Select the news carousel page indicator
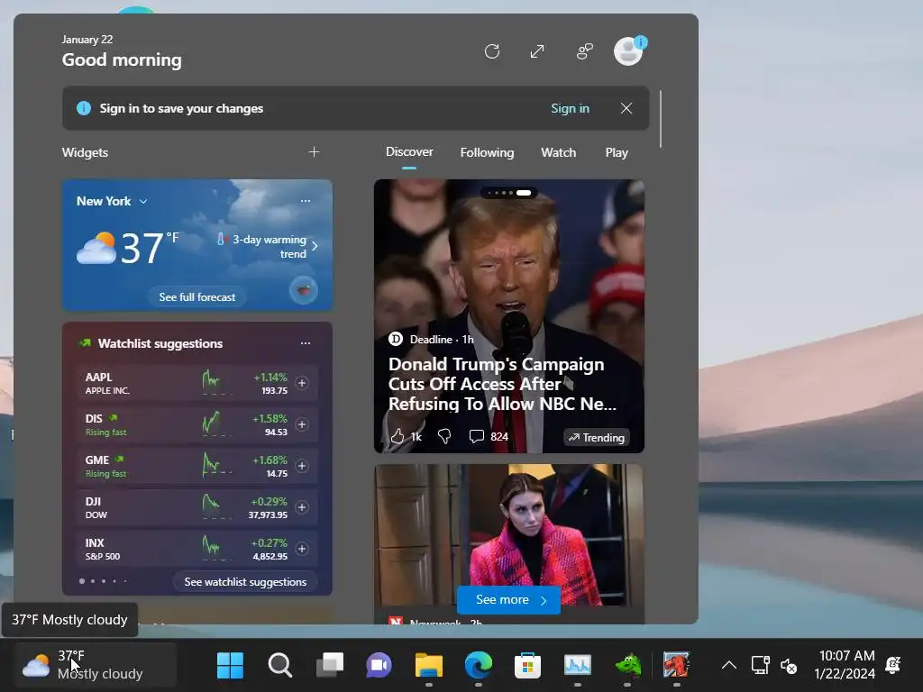Viewport: 923px width, 692px height. click(508, 193)
